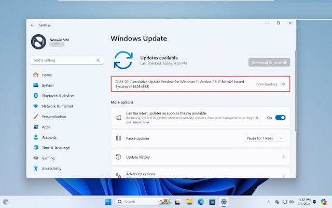Viewport: 332px width, 208px height.
Task: Select the Gaming controller icon
Action: point(36,158)
